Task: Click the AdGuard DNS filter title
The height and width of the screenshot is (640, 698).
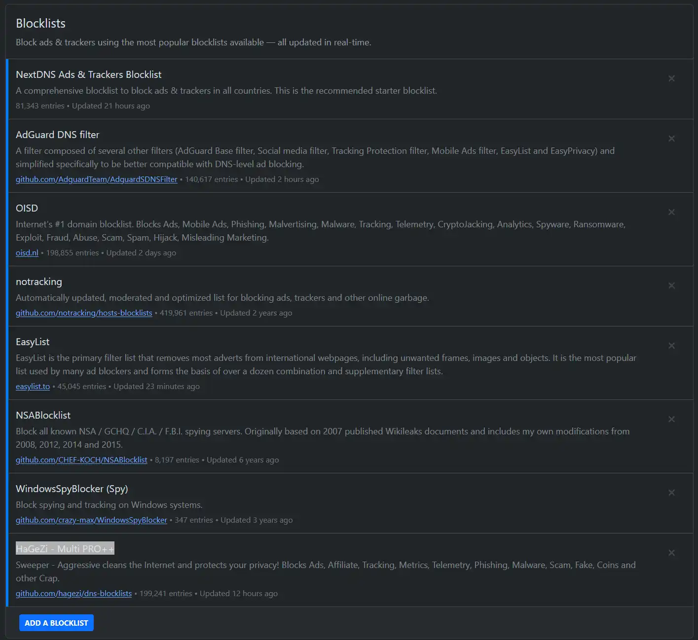Action: [57, 135]
